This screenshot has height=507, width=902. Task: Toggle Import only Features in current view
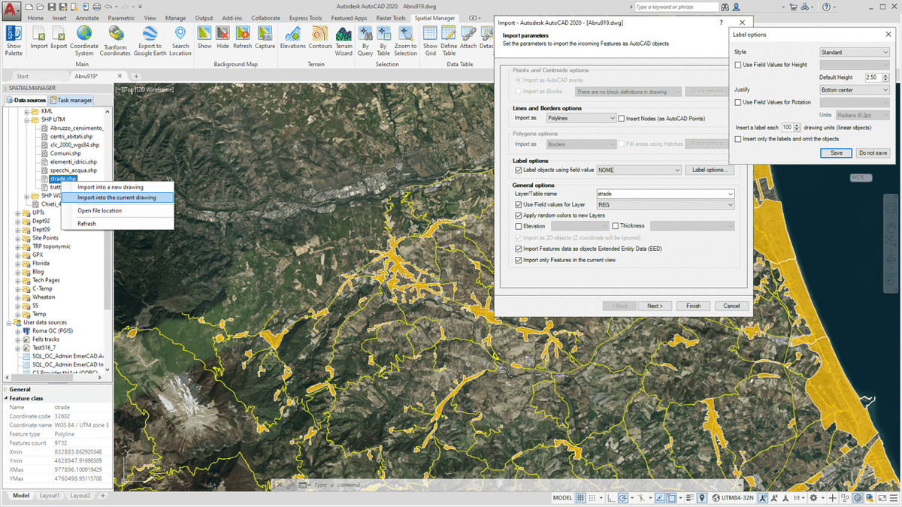(518, 260)
